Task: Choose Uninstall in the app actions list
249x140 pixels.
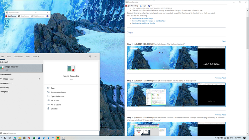Action: click(x=54, y=109)
